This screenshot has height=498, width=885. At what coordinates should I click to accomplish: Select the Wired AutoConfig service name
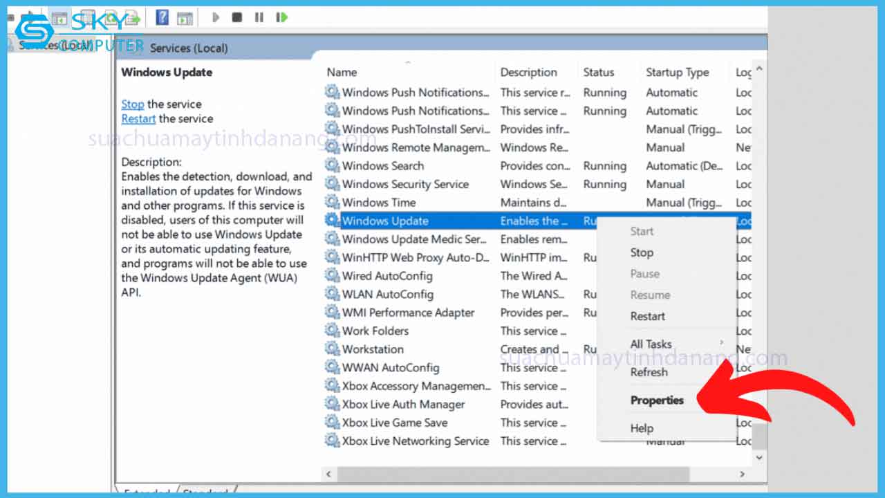coord(387,275)
